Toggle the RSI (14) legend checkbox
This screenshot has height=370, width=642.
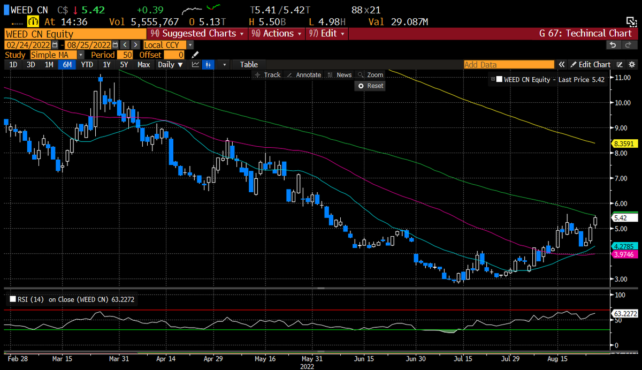(x=13, y=300)
